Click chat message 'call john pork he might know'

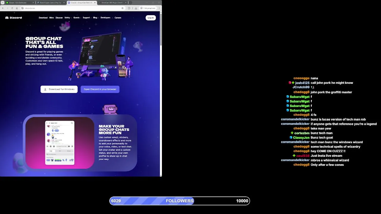(x=332, y=83)
